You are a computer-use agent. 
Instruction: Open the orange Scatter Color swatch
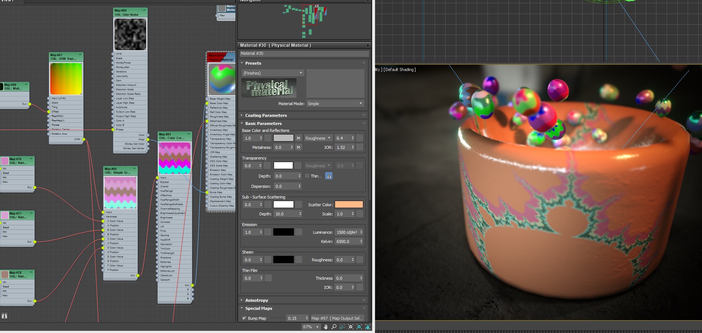click(349, 205)
